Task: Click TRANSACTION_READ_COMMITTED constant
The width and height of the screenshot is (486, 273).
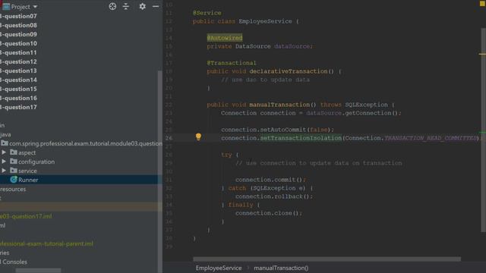Action: click(x=431, y=138)
